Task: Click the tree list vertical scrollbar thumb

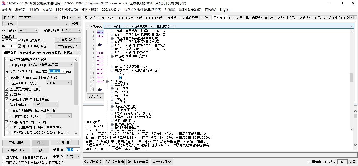Action: (351, 77)
